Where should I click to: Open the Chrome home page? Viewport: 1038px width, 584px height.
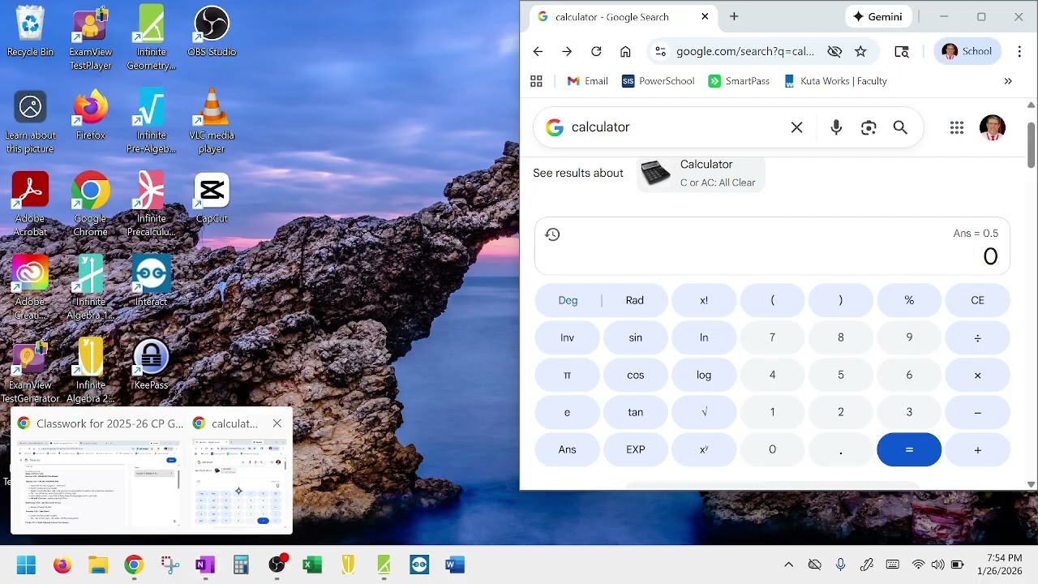[x=625, y=51]
